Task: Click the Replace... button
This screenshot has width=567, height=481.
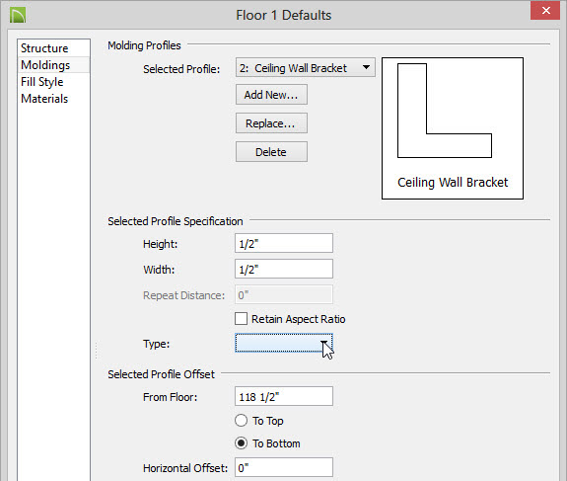Action: (x=271, y=123)
